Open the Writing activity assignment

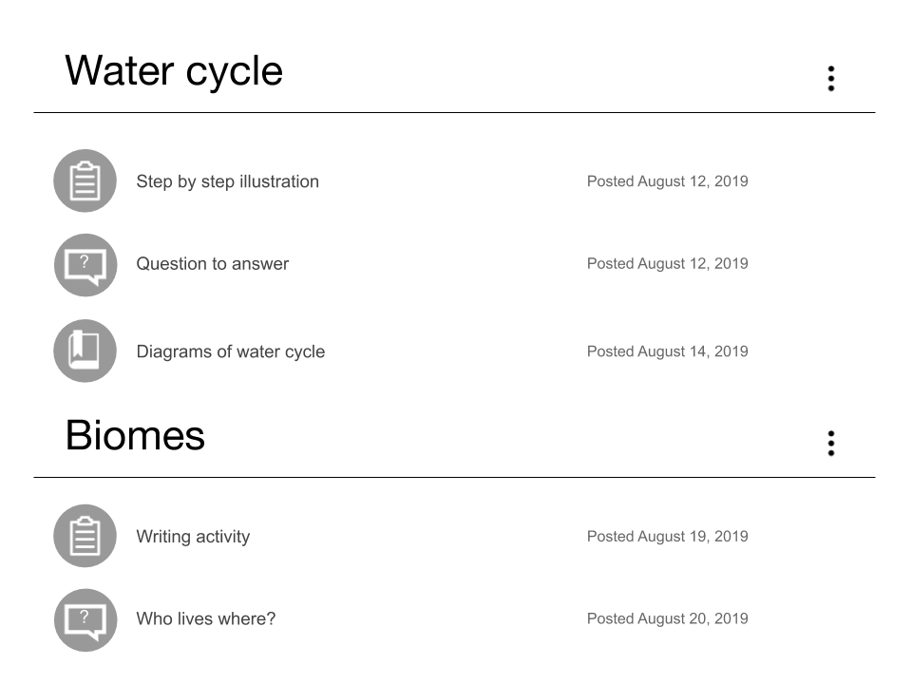tap(193, 536)
